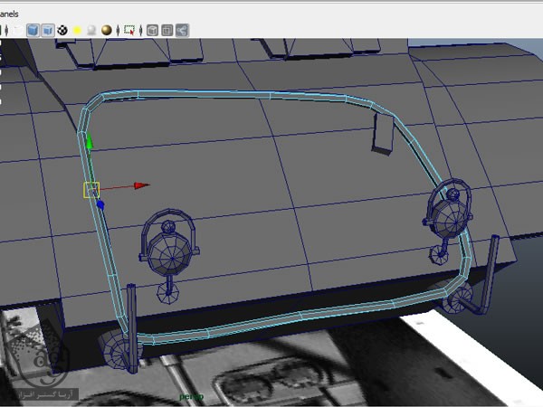Select the right headlight mesh
The height and width of the screenshot is (407, 543).
[x=448, y=213]
